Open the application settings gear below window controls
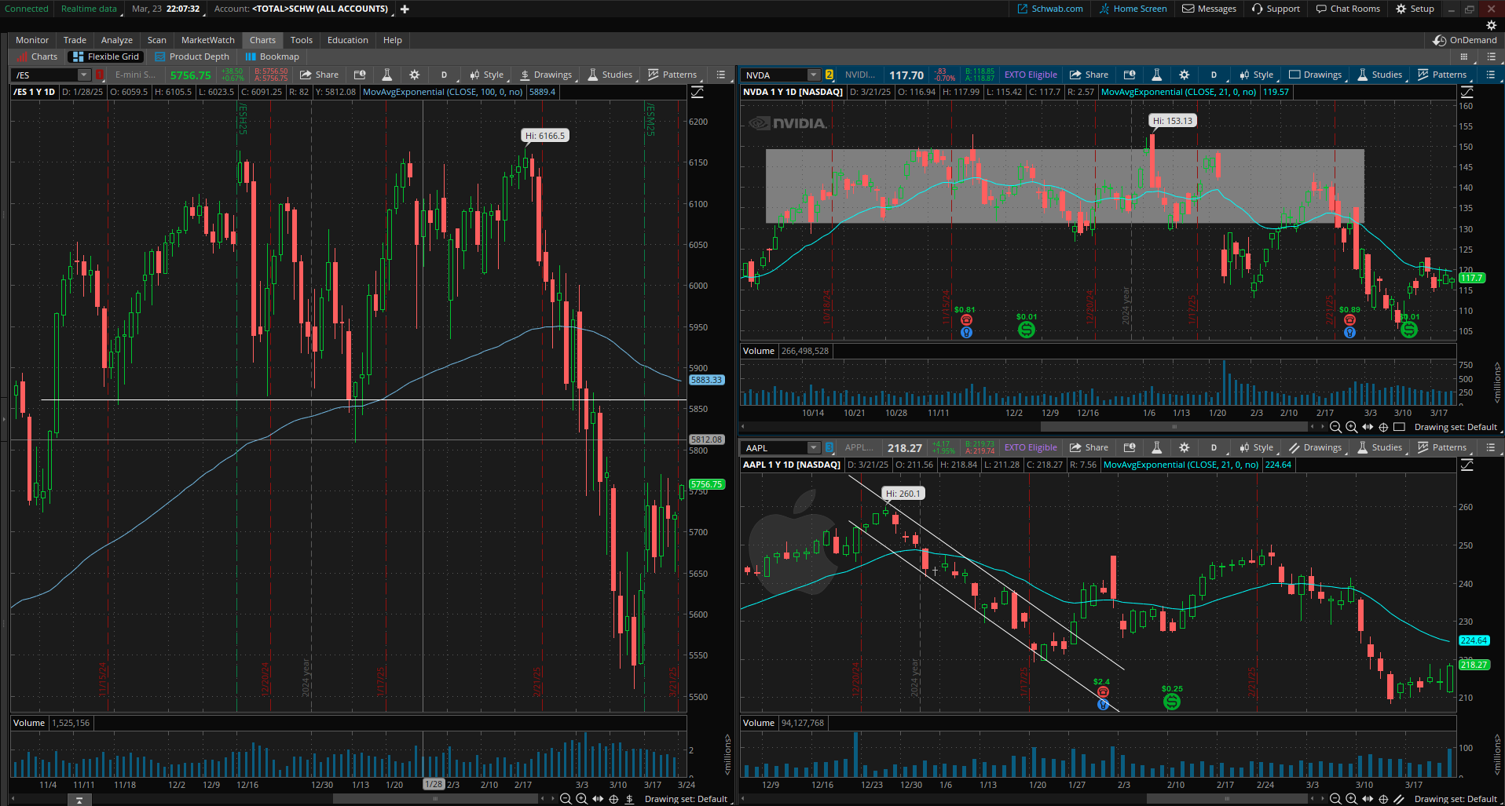Viewport: 1505px width, 806px height. click(1491, 25)
